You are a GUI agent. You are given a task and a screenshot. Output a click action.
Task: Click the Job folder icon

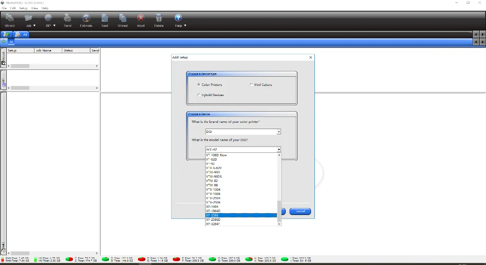(28, 18)
